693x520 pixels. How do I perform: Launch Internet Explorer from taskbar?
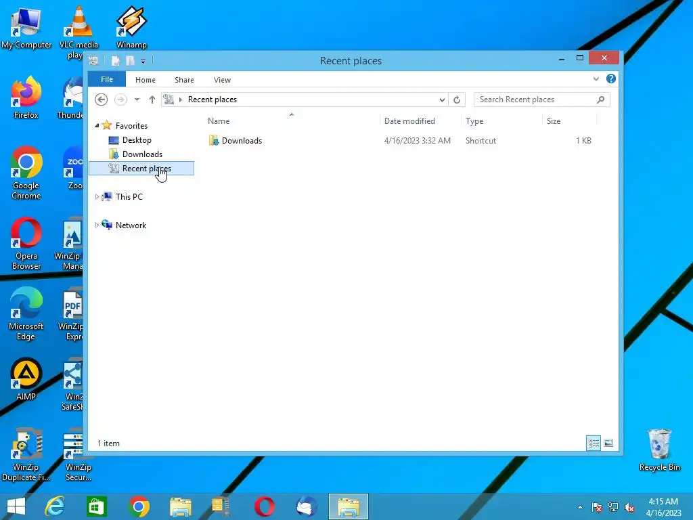[55, 506]
